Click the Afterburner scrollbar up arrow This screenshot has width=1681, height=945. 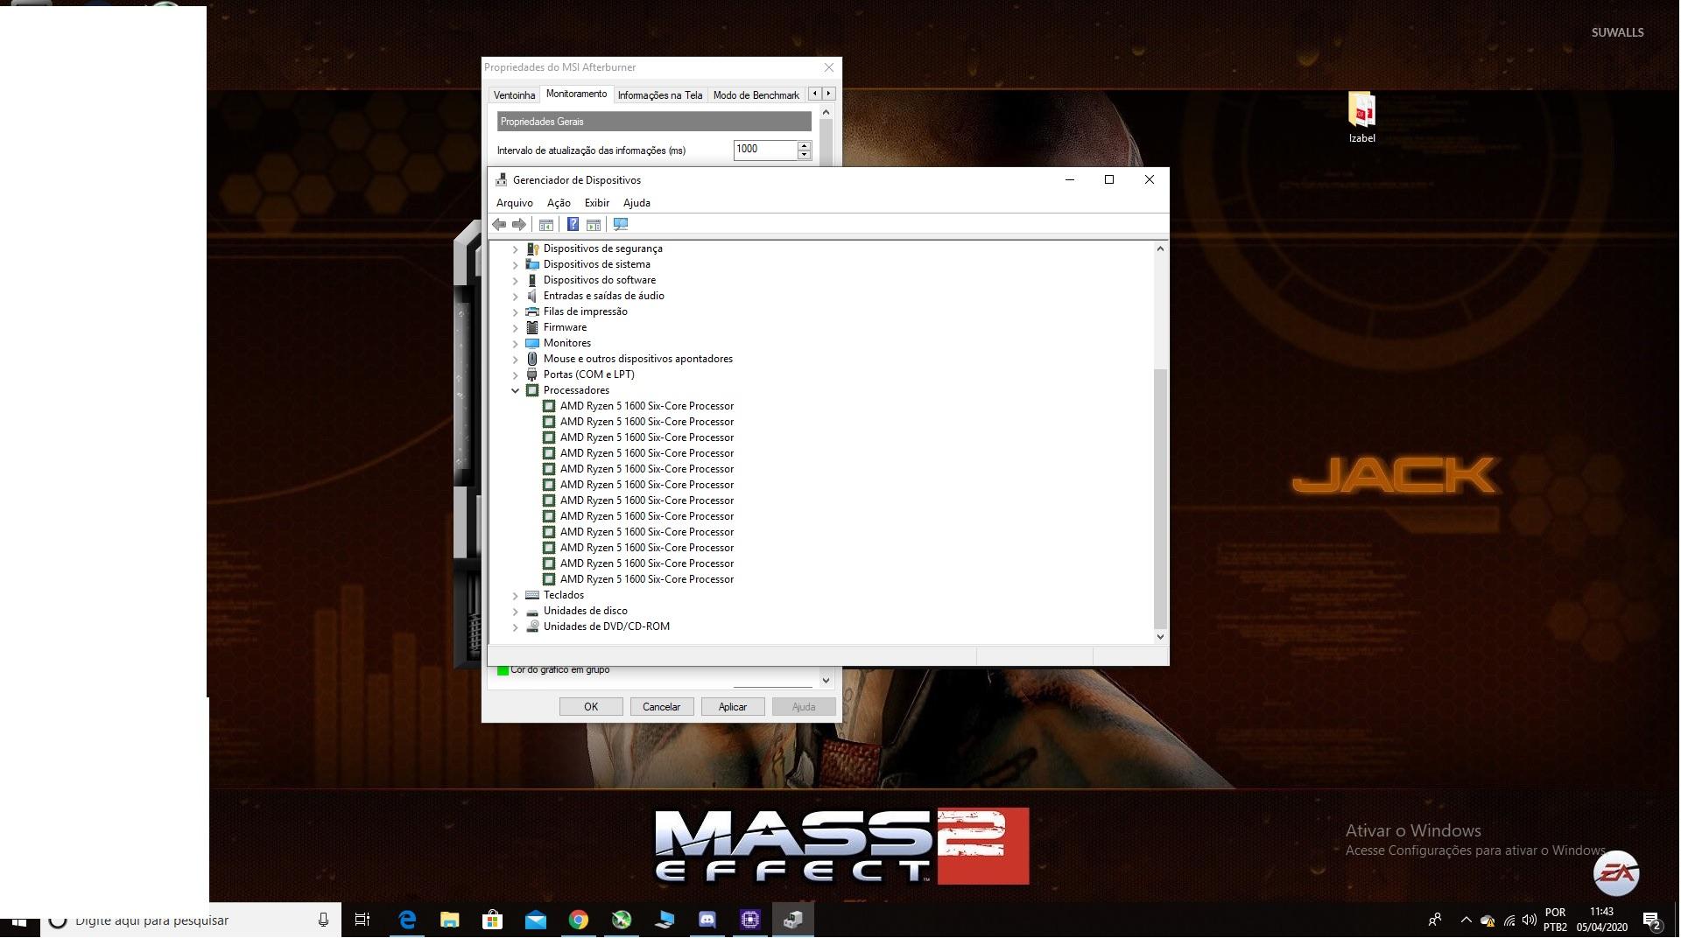tap(826, 113)
